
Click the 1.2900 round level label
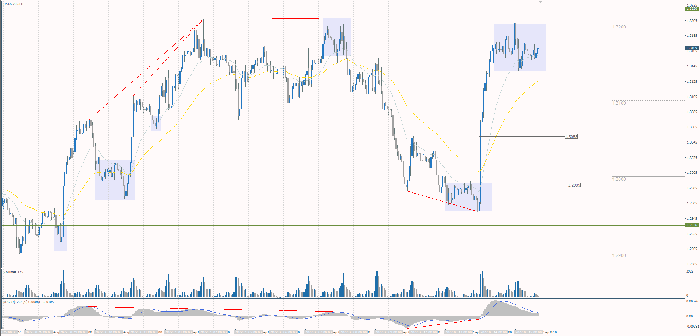pos(619,255)
